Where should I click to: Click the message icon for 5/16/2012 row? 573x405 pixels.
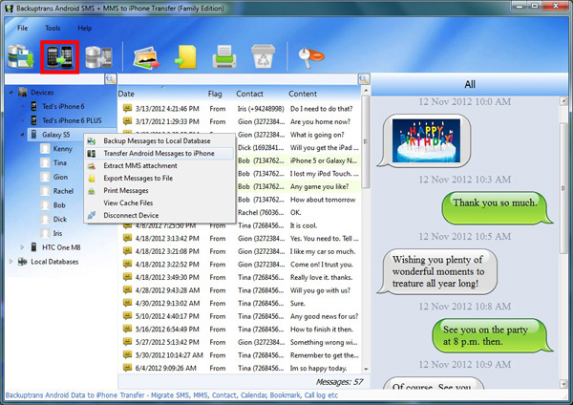pyautogui.click(x=127, y=329)
